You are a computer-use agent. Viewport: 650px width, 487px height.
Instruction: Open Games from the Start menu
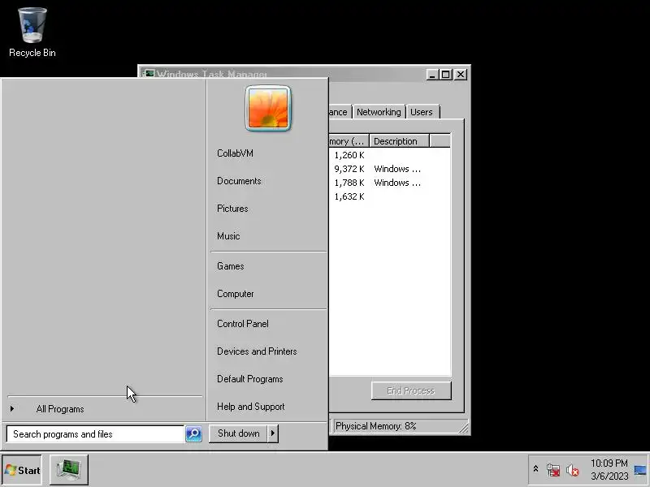coord(231,266)
